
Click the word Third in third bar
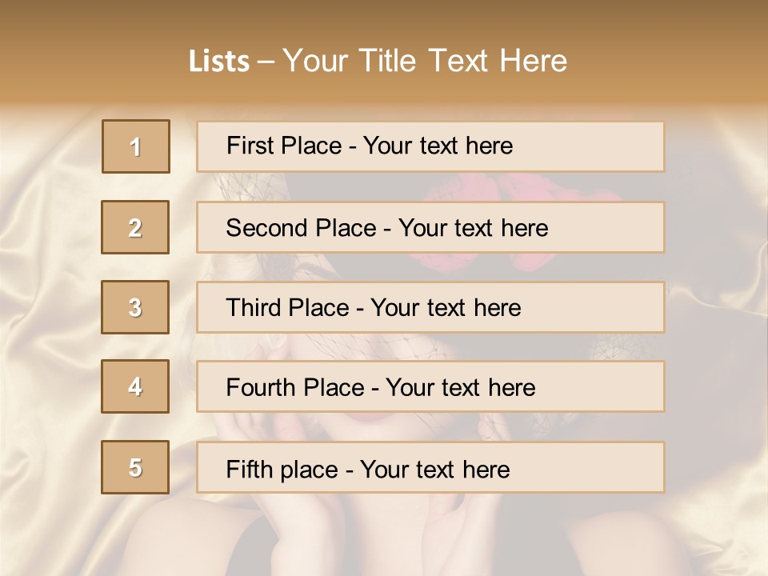coord(253,307)
